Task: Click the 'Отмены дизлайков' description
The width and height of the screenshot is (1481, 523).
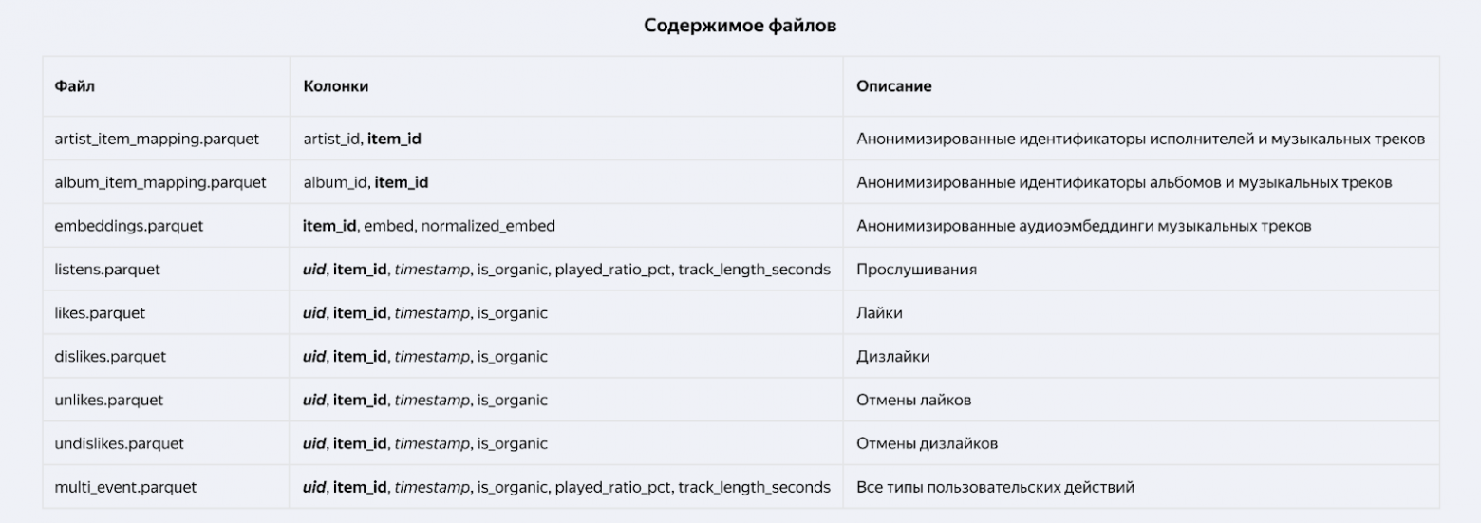Action: click(x=927, y=443)
